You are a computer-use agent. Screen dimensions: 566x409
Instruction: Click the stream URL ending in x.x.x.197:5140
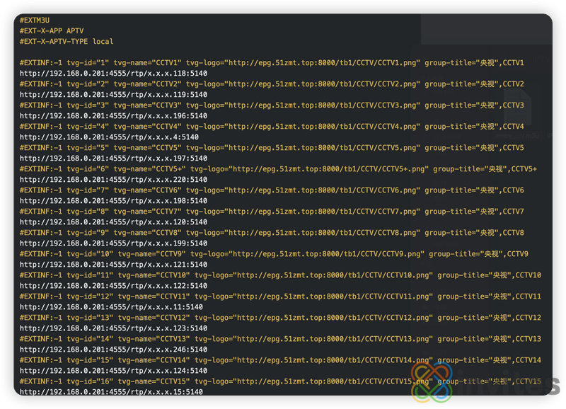[113, 159]
